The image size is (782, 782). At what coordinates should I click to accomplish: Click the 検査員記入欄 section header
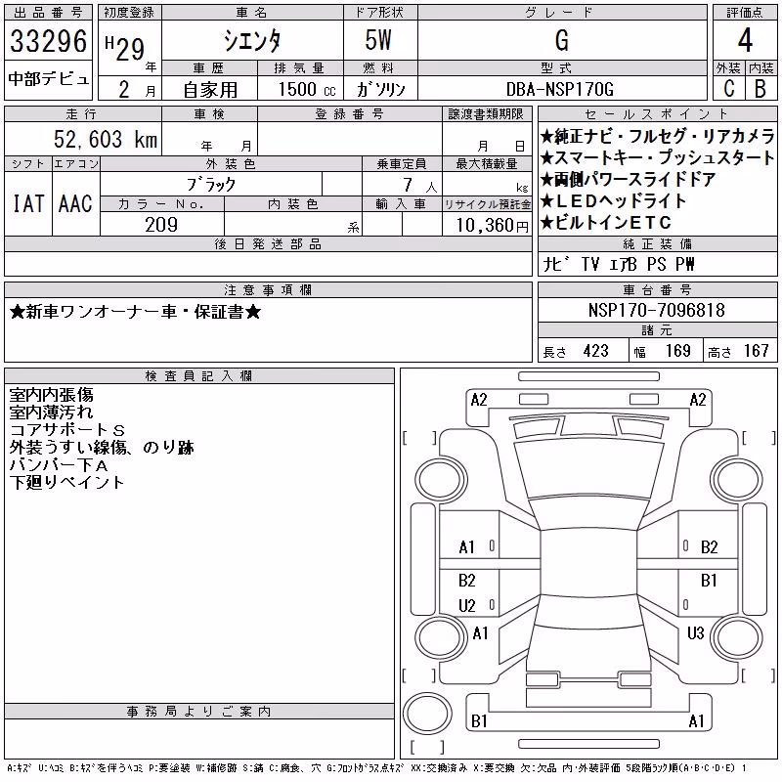[x=198, y=376]
